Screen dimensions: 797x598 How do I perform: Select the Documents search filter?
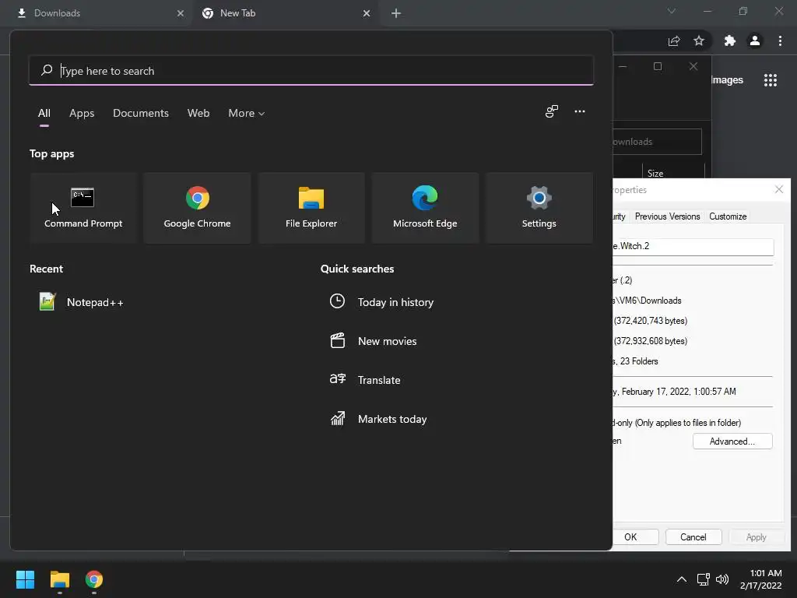pos(141,113)
